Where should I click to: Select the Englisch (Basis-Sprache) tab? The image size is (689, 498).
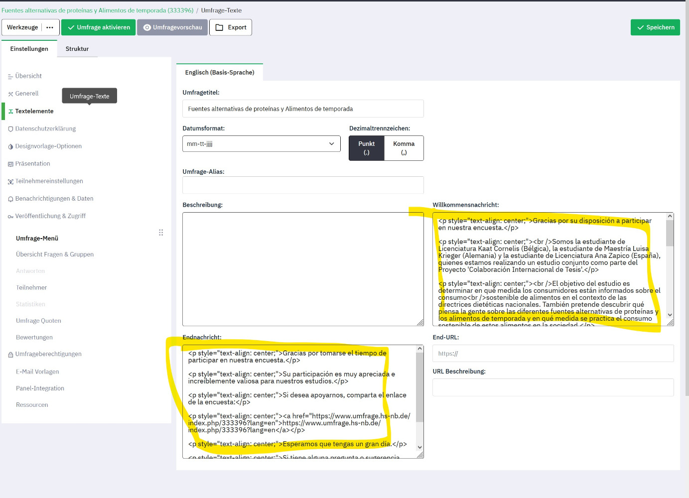click(220, 72)
